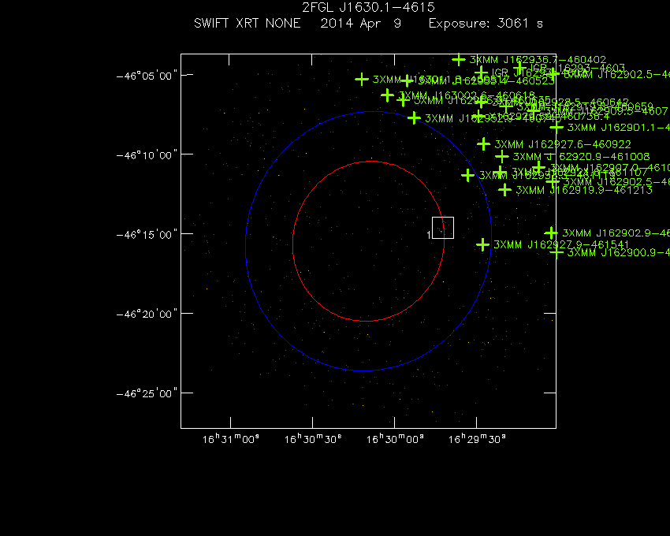This screenshot has height=536, width=670.
Task: Click the SWIFT XRT NONE text
Action: tap(247, 23)
